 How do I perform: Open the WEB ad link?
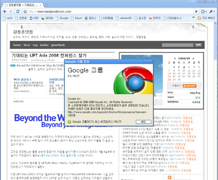(x=23, y=80)
